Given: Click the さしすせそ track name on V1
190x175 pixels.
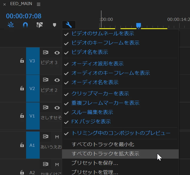Looking at the screenshot, I should 51,117.
